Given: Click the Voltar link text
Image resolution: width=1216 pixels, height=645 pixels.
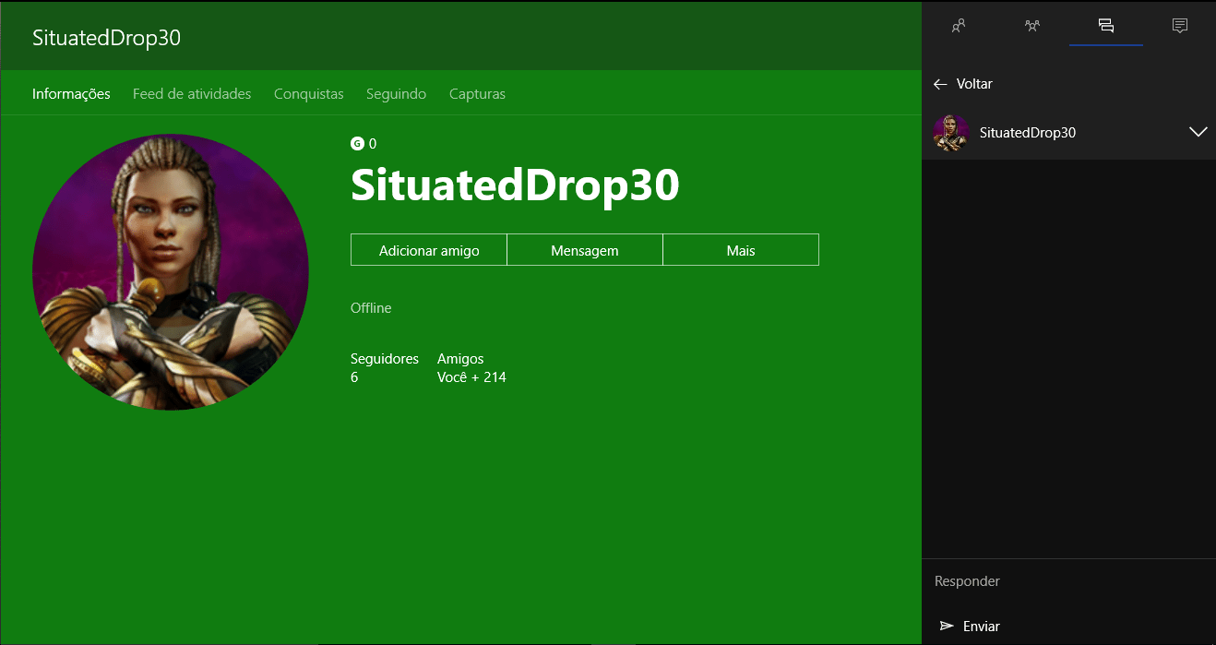Looking at the screenshot, I should pos(974,84).
